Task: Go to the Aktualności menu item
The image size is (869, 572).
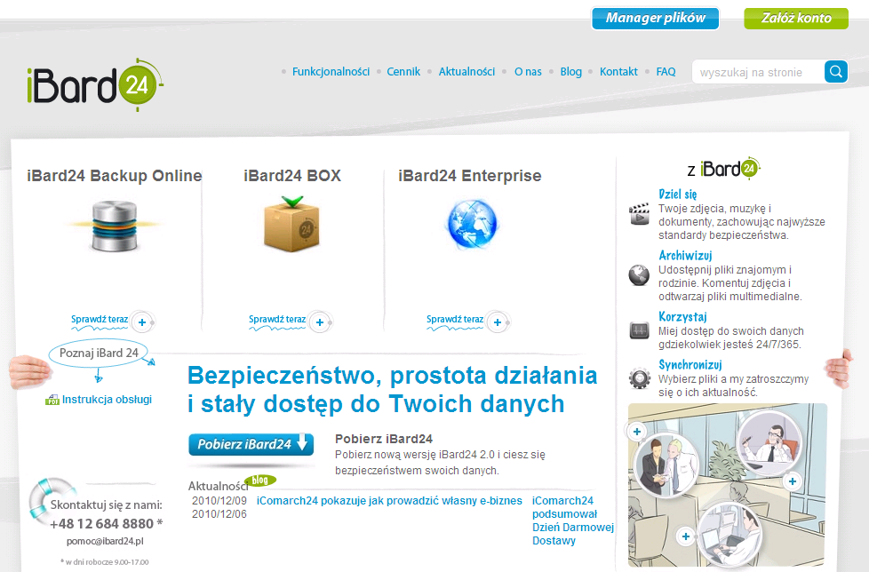Action: tap(466, 71)
